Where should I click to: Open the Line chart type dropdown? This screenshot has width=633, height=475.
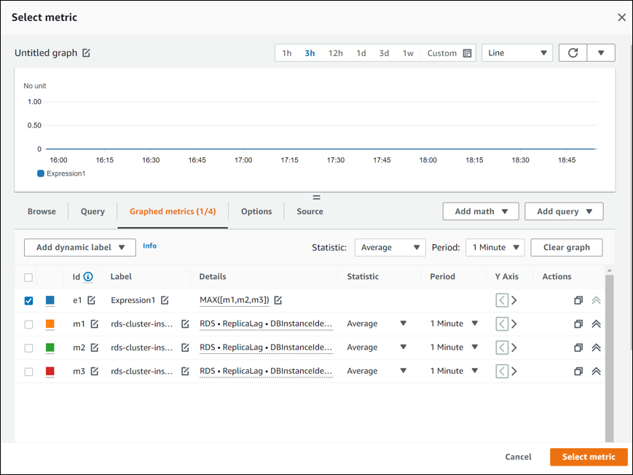516,52
